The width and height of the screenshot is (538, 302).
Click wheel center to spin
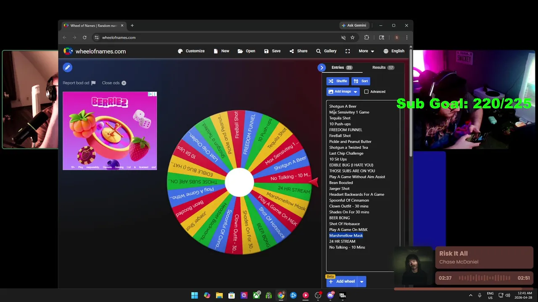(x=239, y=182)
